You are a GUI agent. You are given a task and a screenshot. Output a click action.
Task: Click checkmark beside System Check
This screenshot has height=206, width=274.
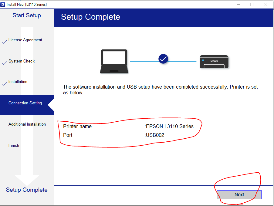5,62
